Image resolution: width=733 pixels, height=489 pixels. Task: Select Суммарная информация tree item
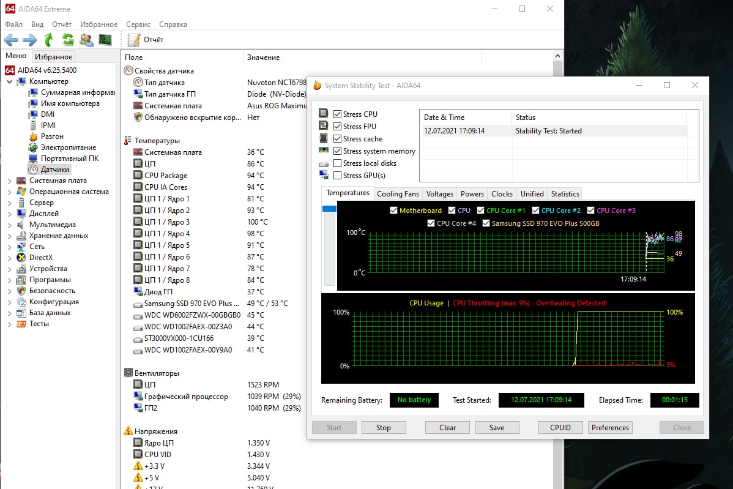72,92
